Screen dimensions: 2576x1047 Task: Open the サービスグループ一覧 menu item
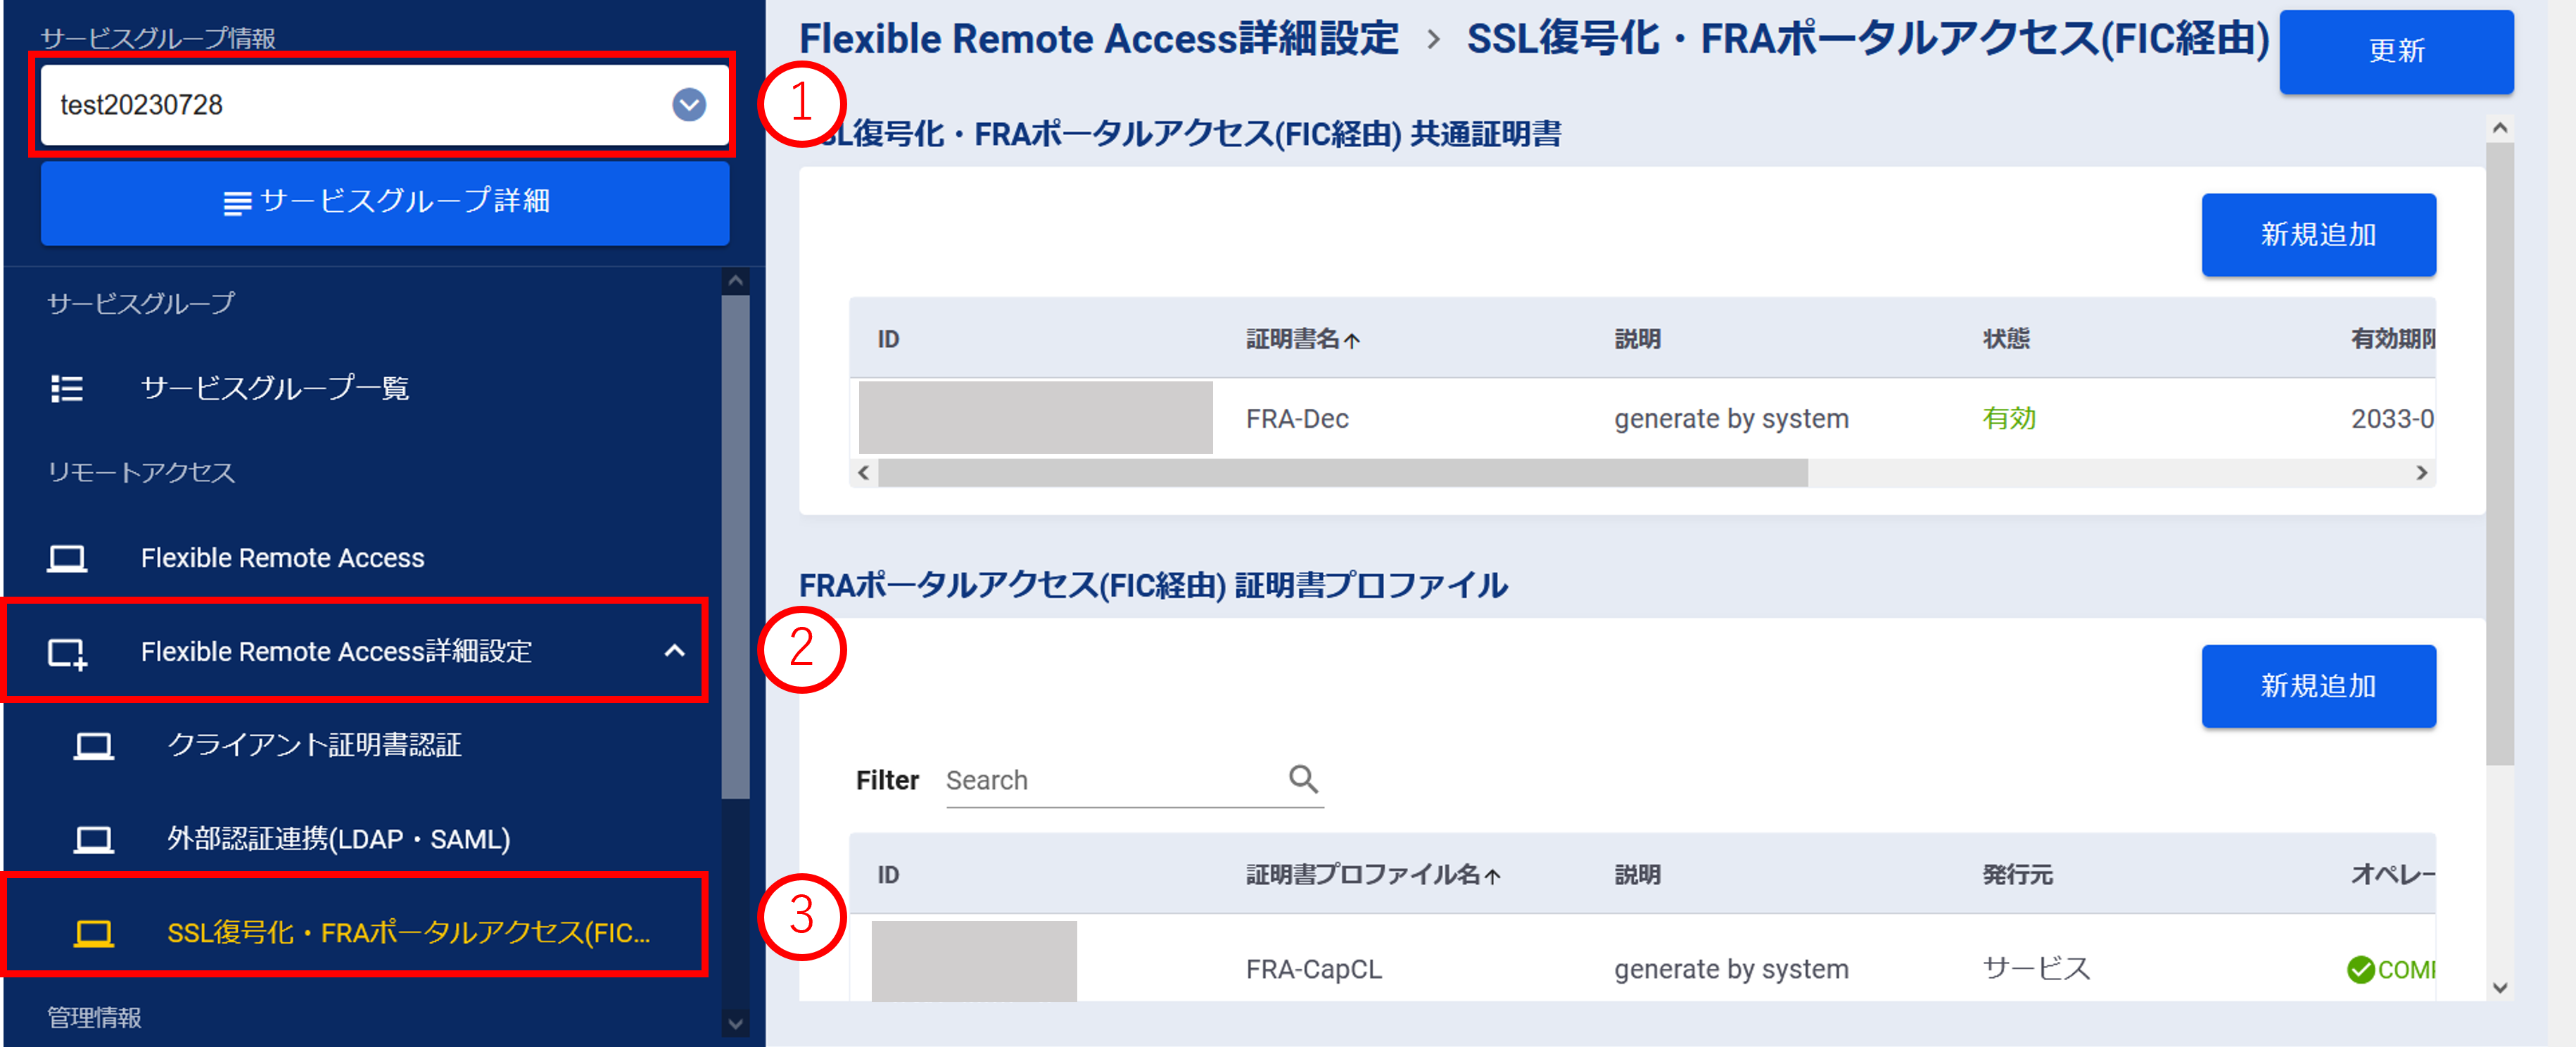pyautogui.click(x=274, y=388)
